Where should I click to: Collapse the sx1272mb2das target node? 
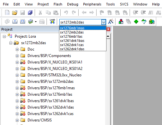[x=11, y=43]
